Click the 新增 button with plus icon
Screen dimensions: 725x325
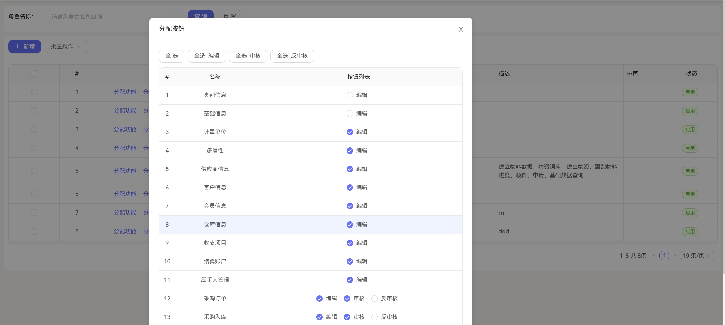(25, 46)
